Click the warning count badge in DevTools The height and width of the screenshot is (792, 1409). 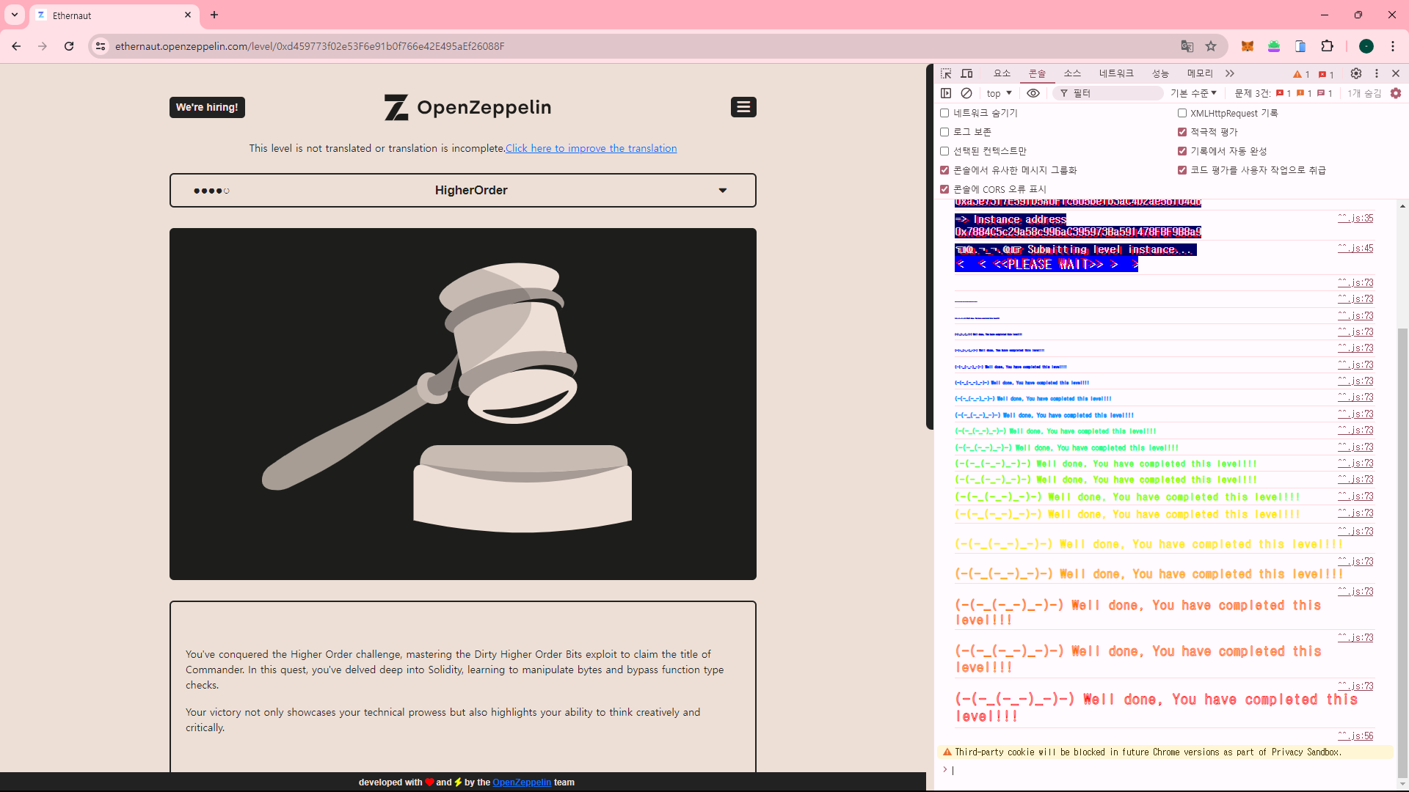click(x=1301, y=74)
